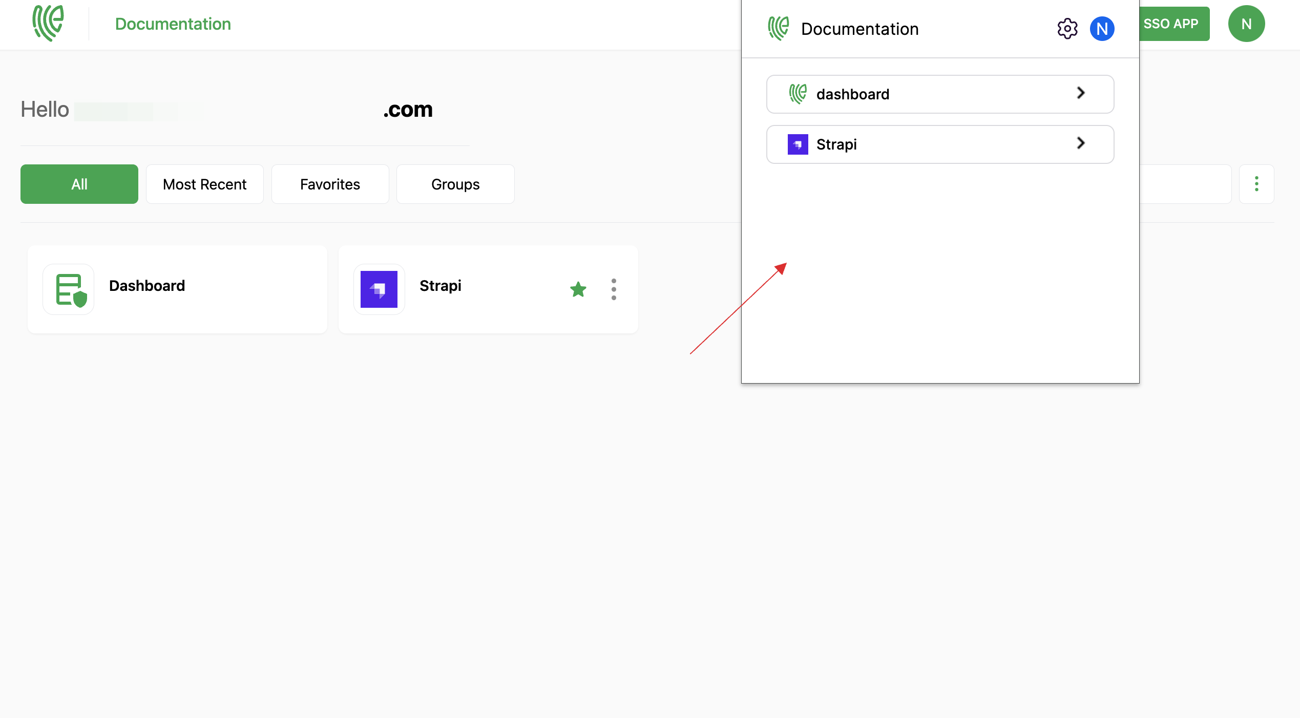
Task: Expand the dashboard row chevron
Action: 1081,93
